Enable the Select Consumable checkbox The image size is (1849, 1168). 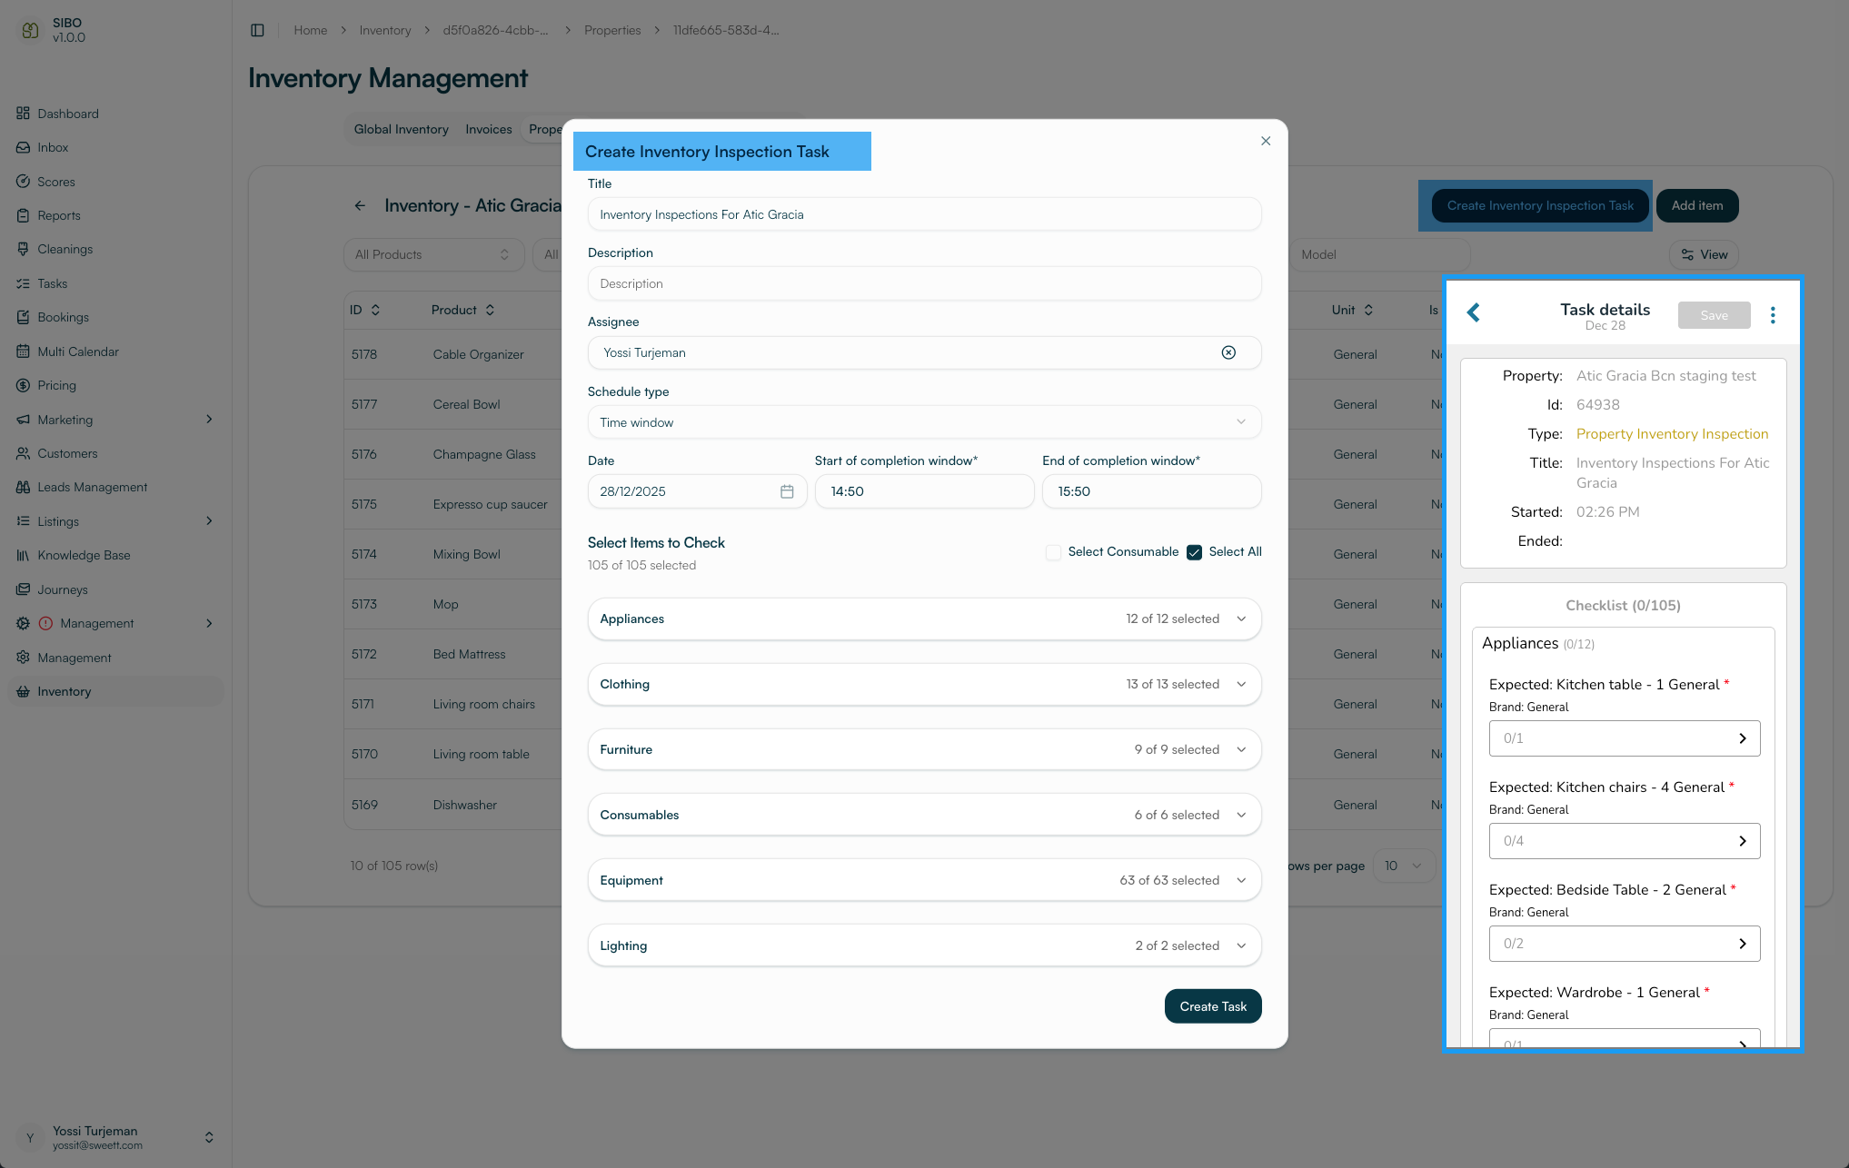pos(1053,552)
